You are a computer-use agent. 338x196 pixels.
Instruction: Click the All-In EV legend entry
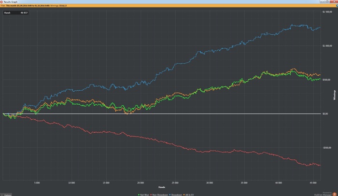point(188,195)
